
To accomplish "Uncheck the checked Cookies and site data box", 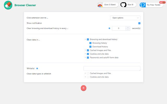I will point(88,54).
